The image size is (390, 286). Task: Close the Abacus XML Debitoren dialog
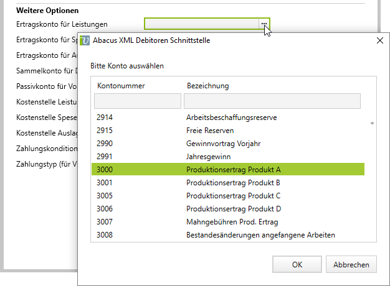pos(380,40)
